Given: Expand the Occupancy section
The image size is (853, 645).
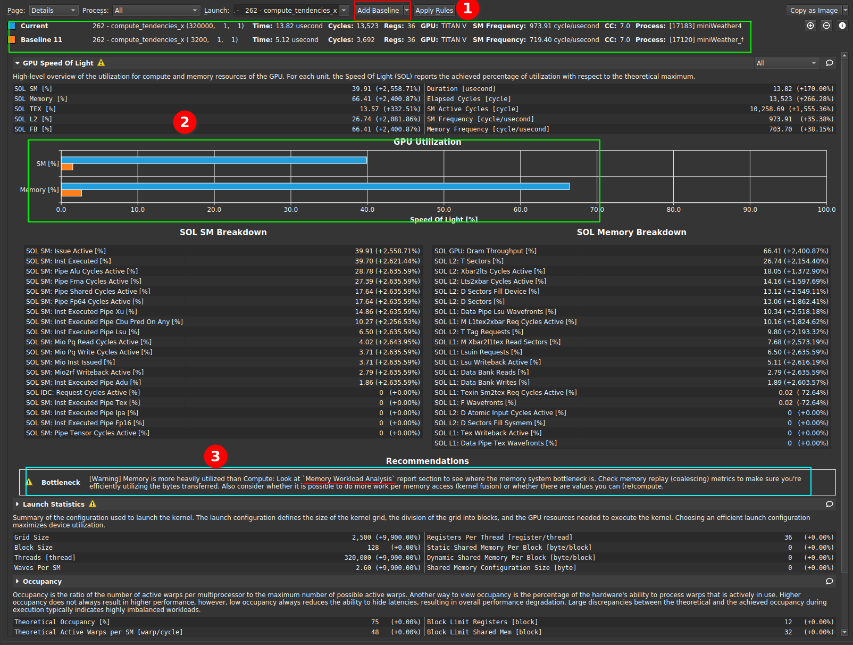Looking at the screenshot, I should coord(17,581).
